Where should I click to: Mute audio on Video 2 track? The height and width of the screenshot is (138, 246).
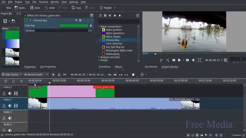coord(10,94)
